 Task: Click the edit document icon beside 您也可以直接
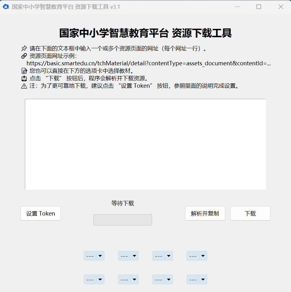point(24,71)
